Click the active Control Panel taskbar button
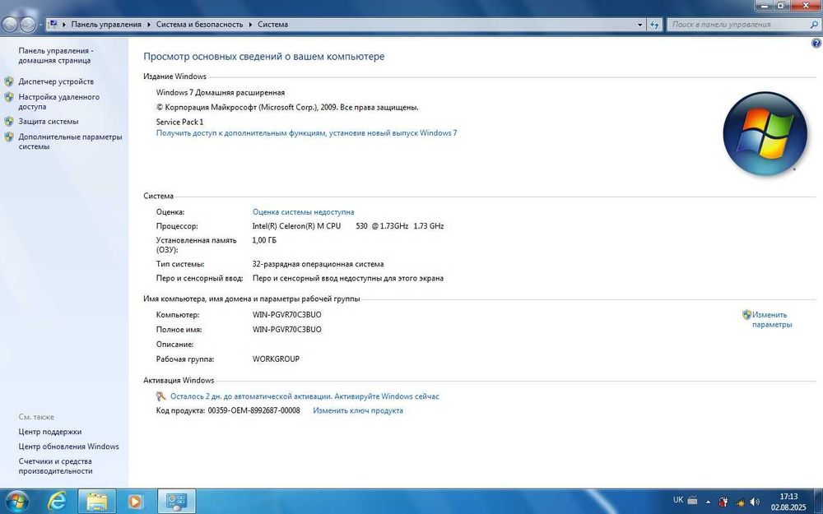The image size is (823, 514). (x=176, y=502)
